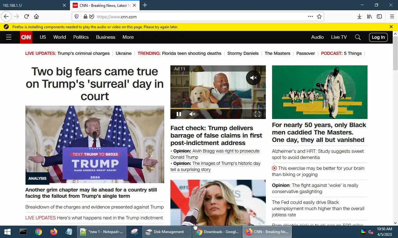The height and width of the screenshot is (238, 398).
Task: Enter fullscreen for the video
Action: pos(257,114)
